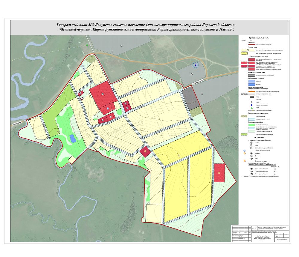
Task: Click the 'Рекреационные зоны' legend heading
Action: click(256, 122)
